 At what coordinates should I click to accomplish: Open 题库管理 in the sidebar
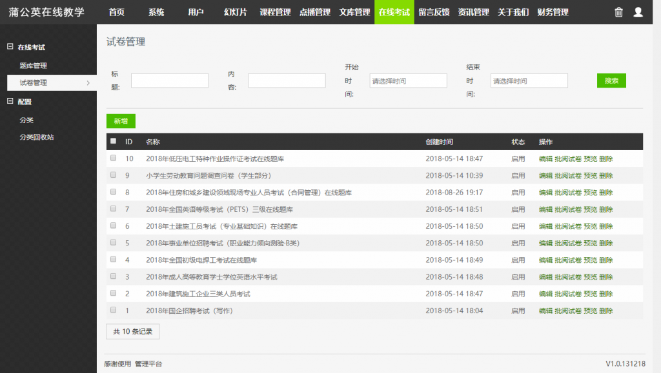click(34, 66)
